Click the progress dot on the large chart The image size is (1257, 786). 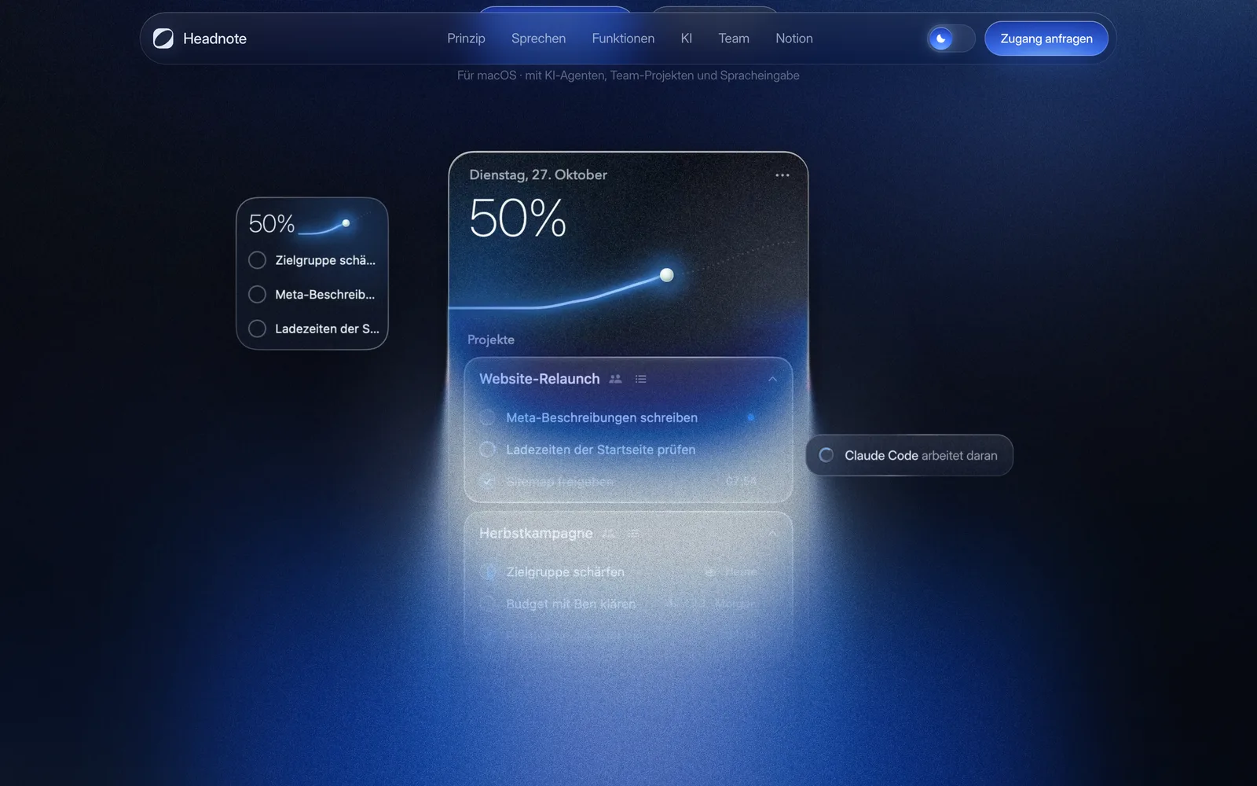point(667,275)
